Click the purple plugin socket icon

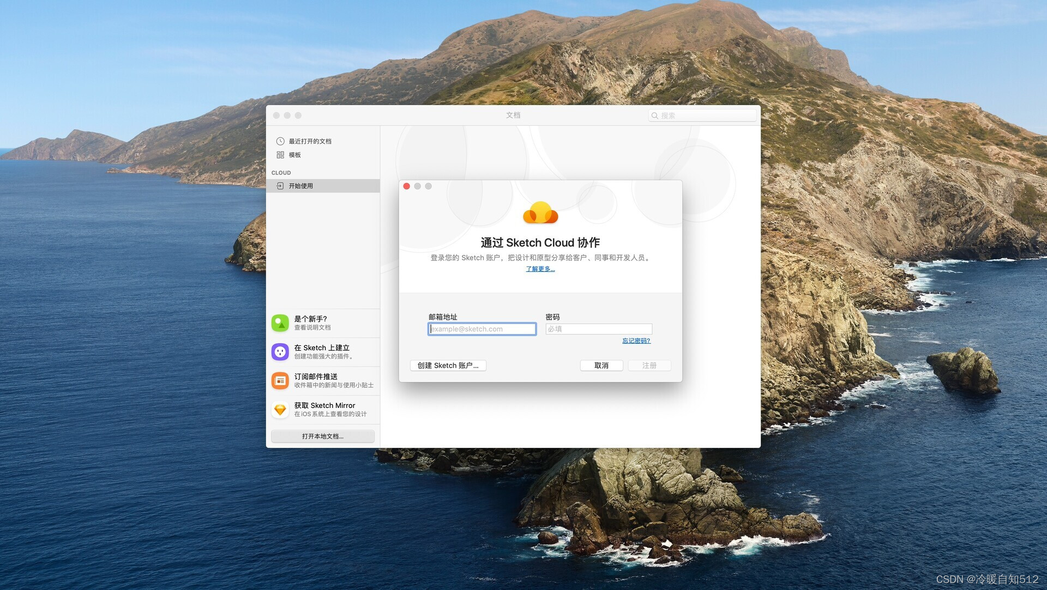click(x=280, y=352)
